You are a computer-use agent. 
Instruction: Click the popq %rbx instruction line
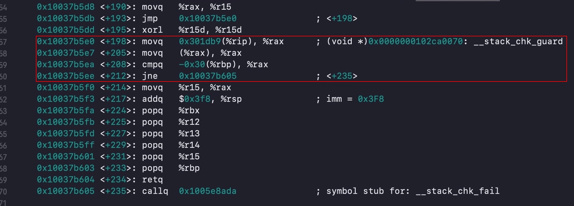171,111
